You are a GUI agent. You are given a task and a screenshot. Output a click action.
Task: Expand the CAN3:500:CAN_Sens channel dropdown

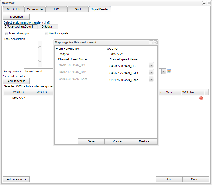pyautogui.click(x=151, y=79)
